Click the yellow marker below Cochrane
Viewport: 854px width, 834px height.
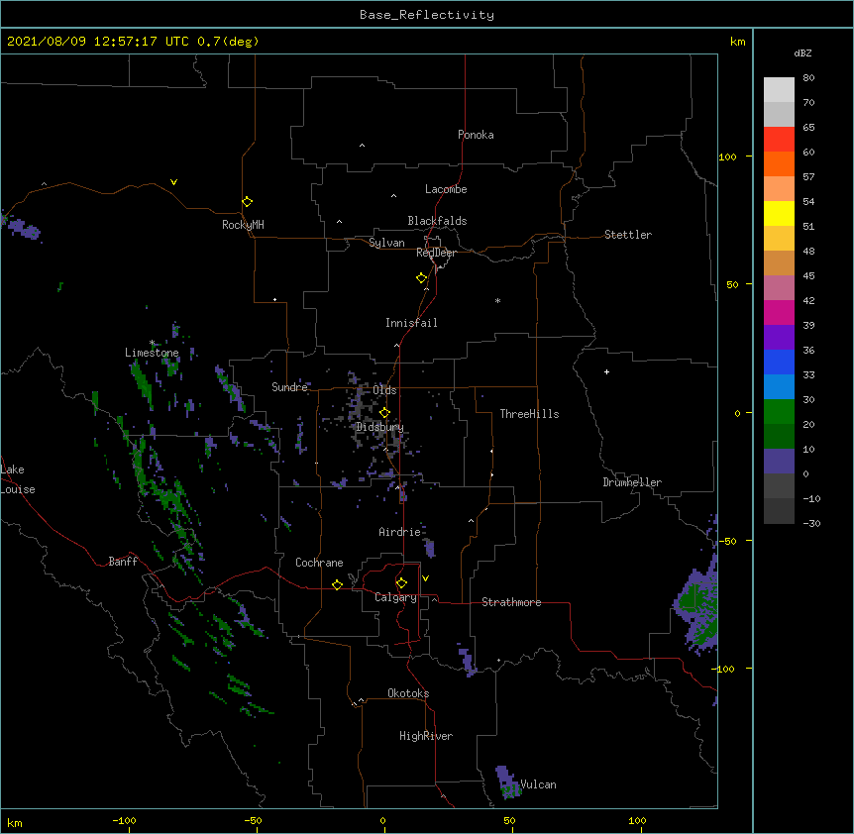(x=337, y=584)
